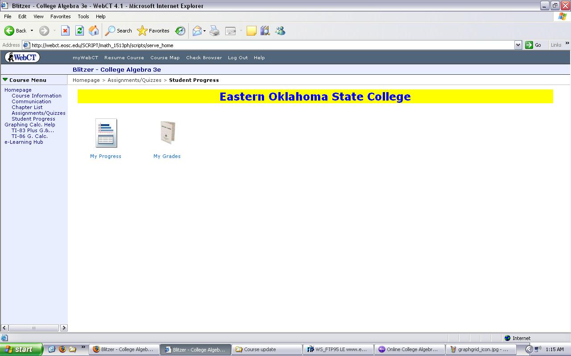Expand the address bar URL dropdown
Viewport: 571px width, 356px height.
(518, 45)
